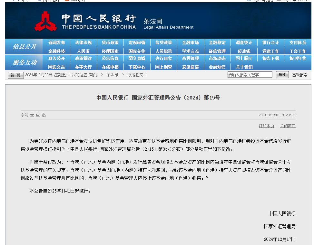Select medium font size 中
The image size is (314, 245).
pos(38,115)
